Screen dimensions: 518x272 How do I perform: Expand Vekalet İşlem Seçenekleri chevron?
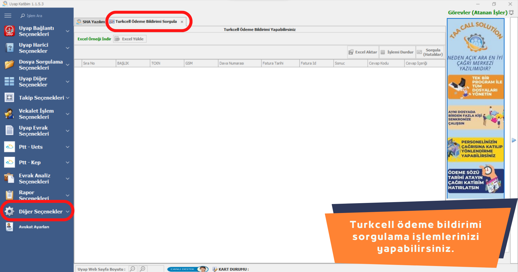(68, 114)
